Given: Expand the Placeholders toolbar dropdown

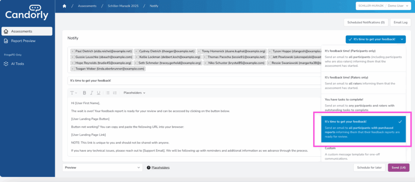Looking at the screenshot, I should click(x=134, y=93).
